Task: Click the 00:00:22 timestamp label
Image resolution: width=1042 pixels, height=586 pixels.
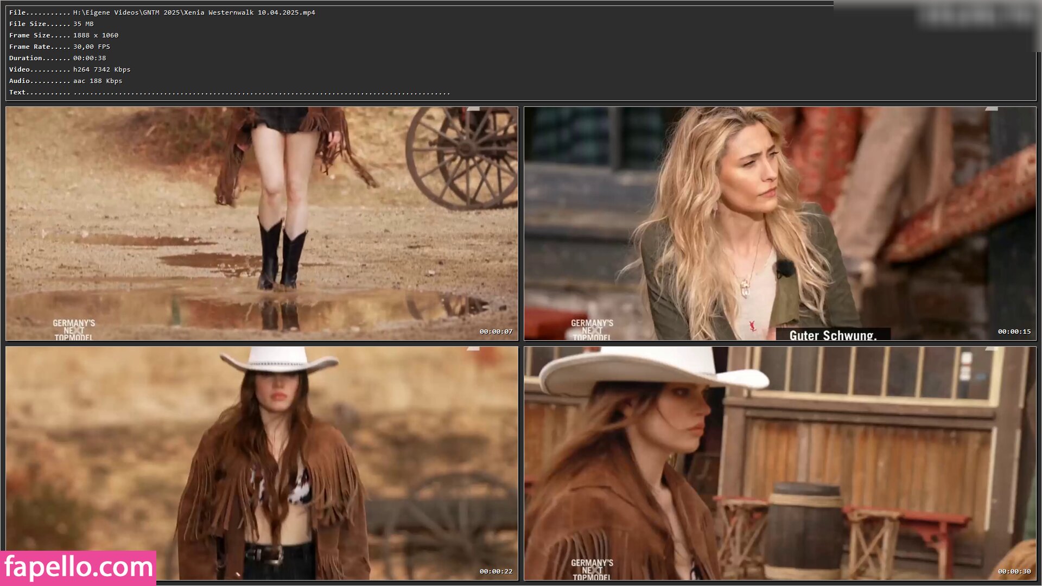Action: (495, 571)
